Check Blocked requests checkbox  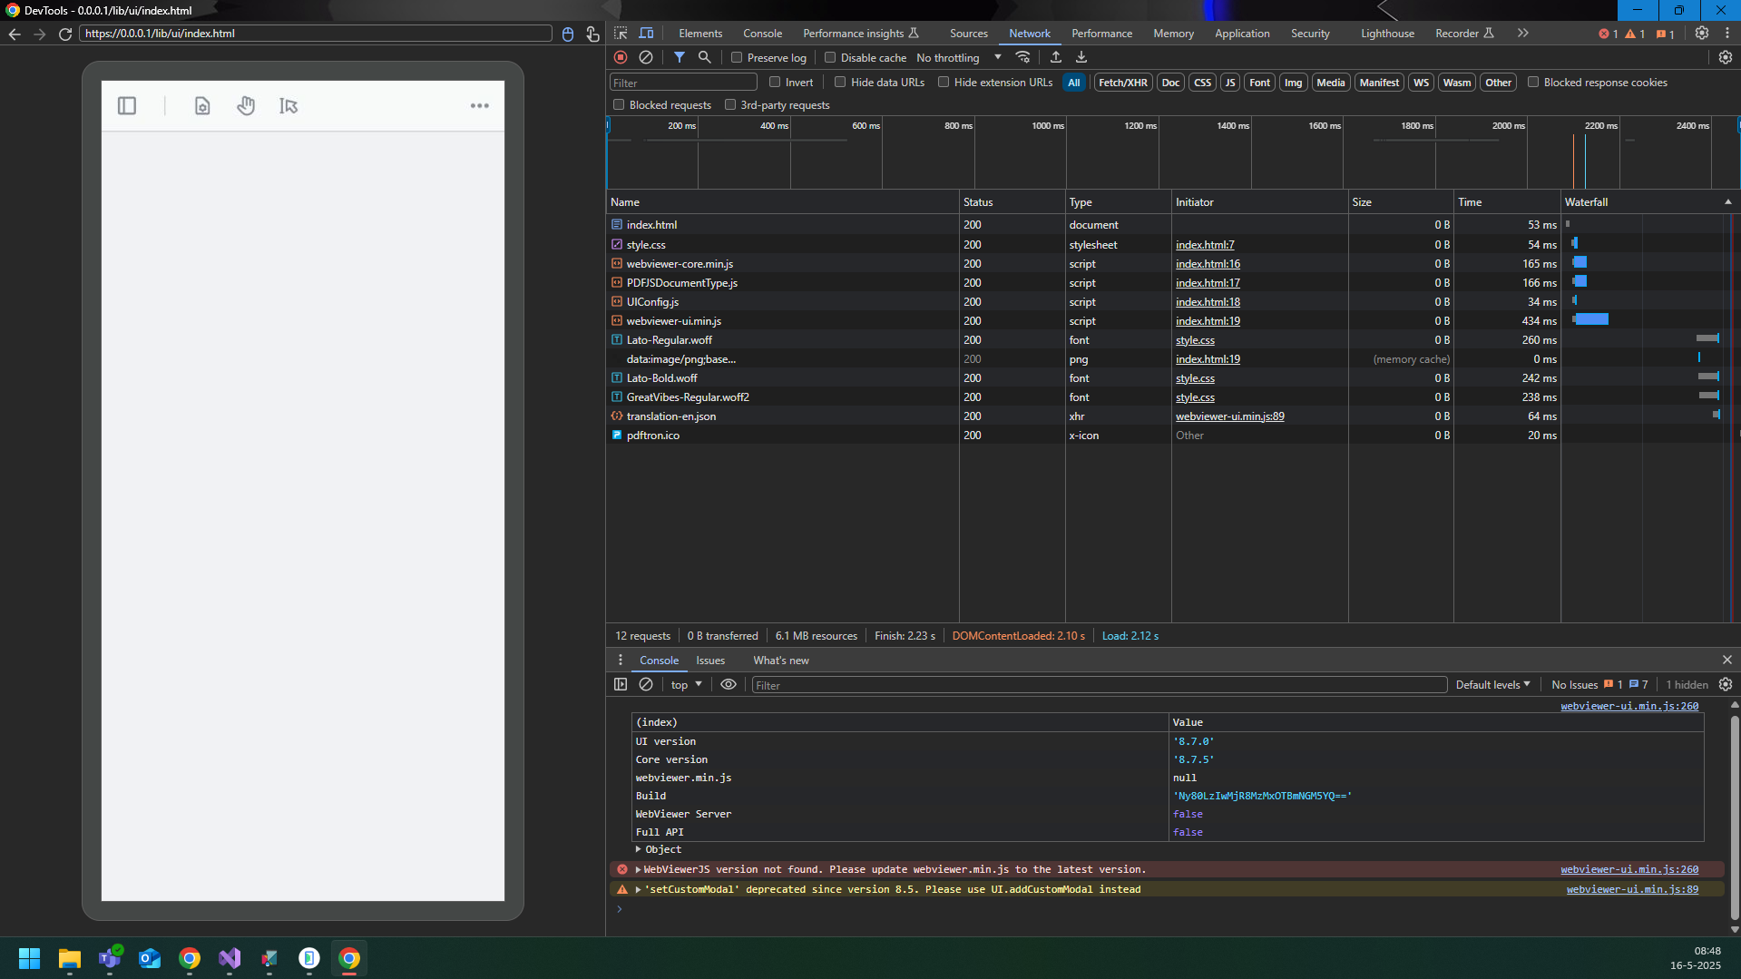[x=619, y=104]
